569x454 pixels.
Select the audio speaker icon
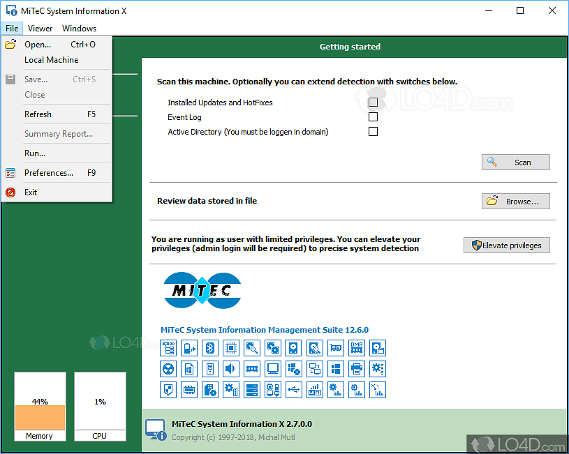[230, 368]
